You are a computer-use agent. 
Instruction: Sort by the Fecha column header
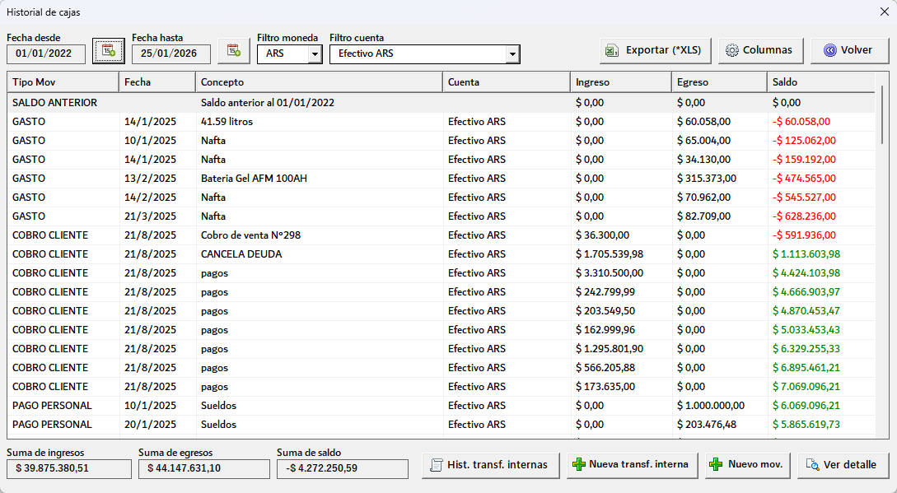click(157, 82)
